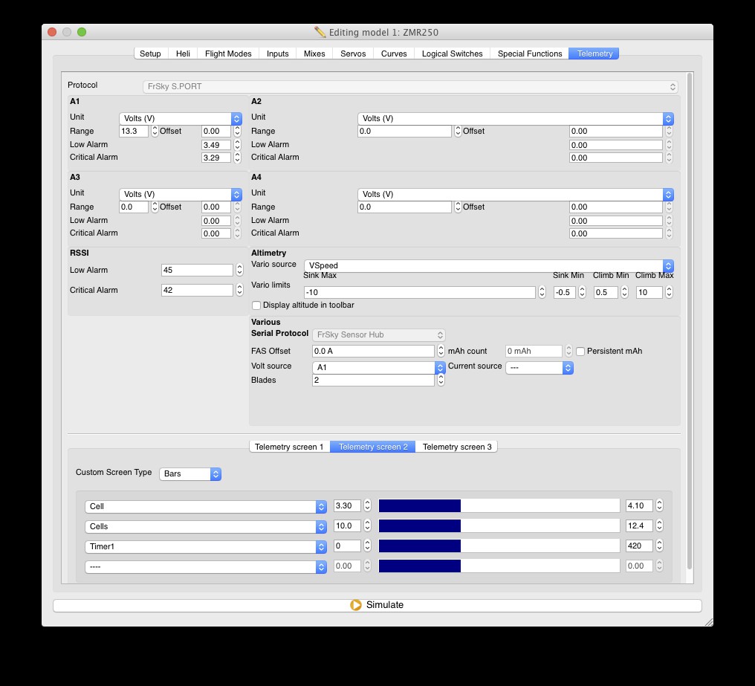Click the A1 Range stepper arrows

point(155,131)
